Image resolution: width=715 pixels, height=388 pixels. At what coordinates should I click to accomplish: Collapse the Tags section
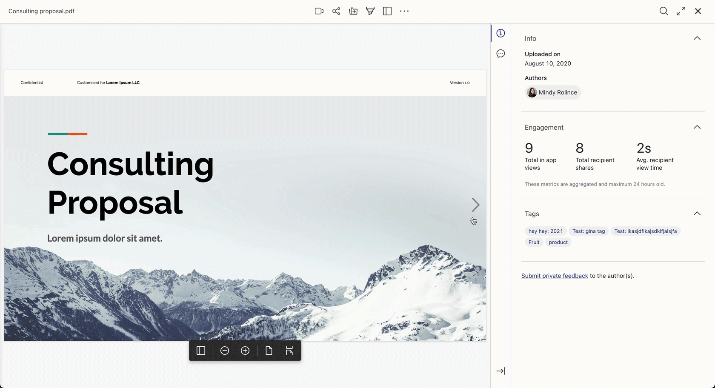tap(697, 214)
